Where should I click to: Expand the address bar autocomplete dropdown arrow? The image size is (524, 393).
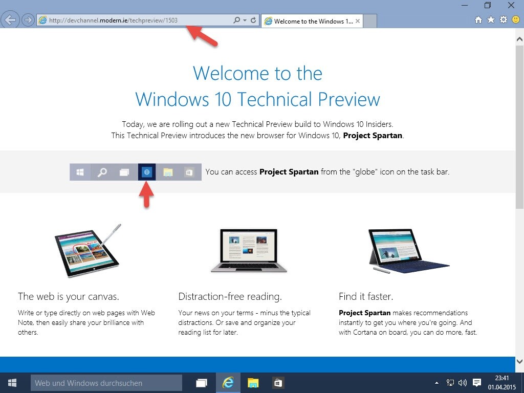coord(245,20)
